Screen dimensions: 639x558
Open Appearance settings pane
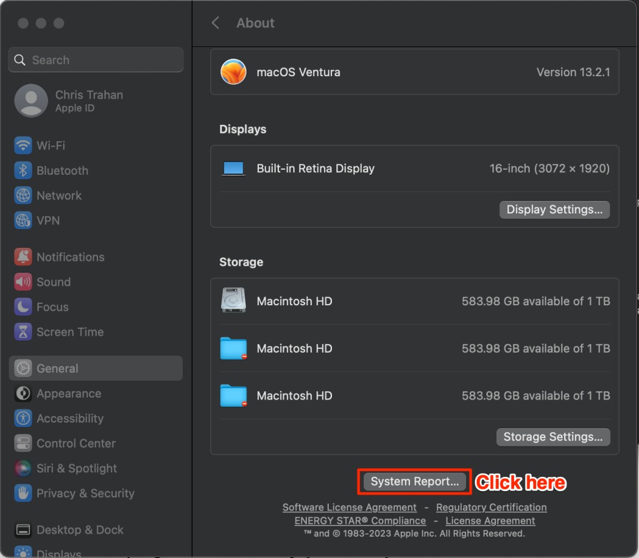69,394
